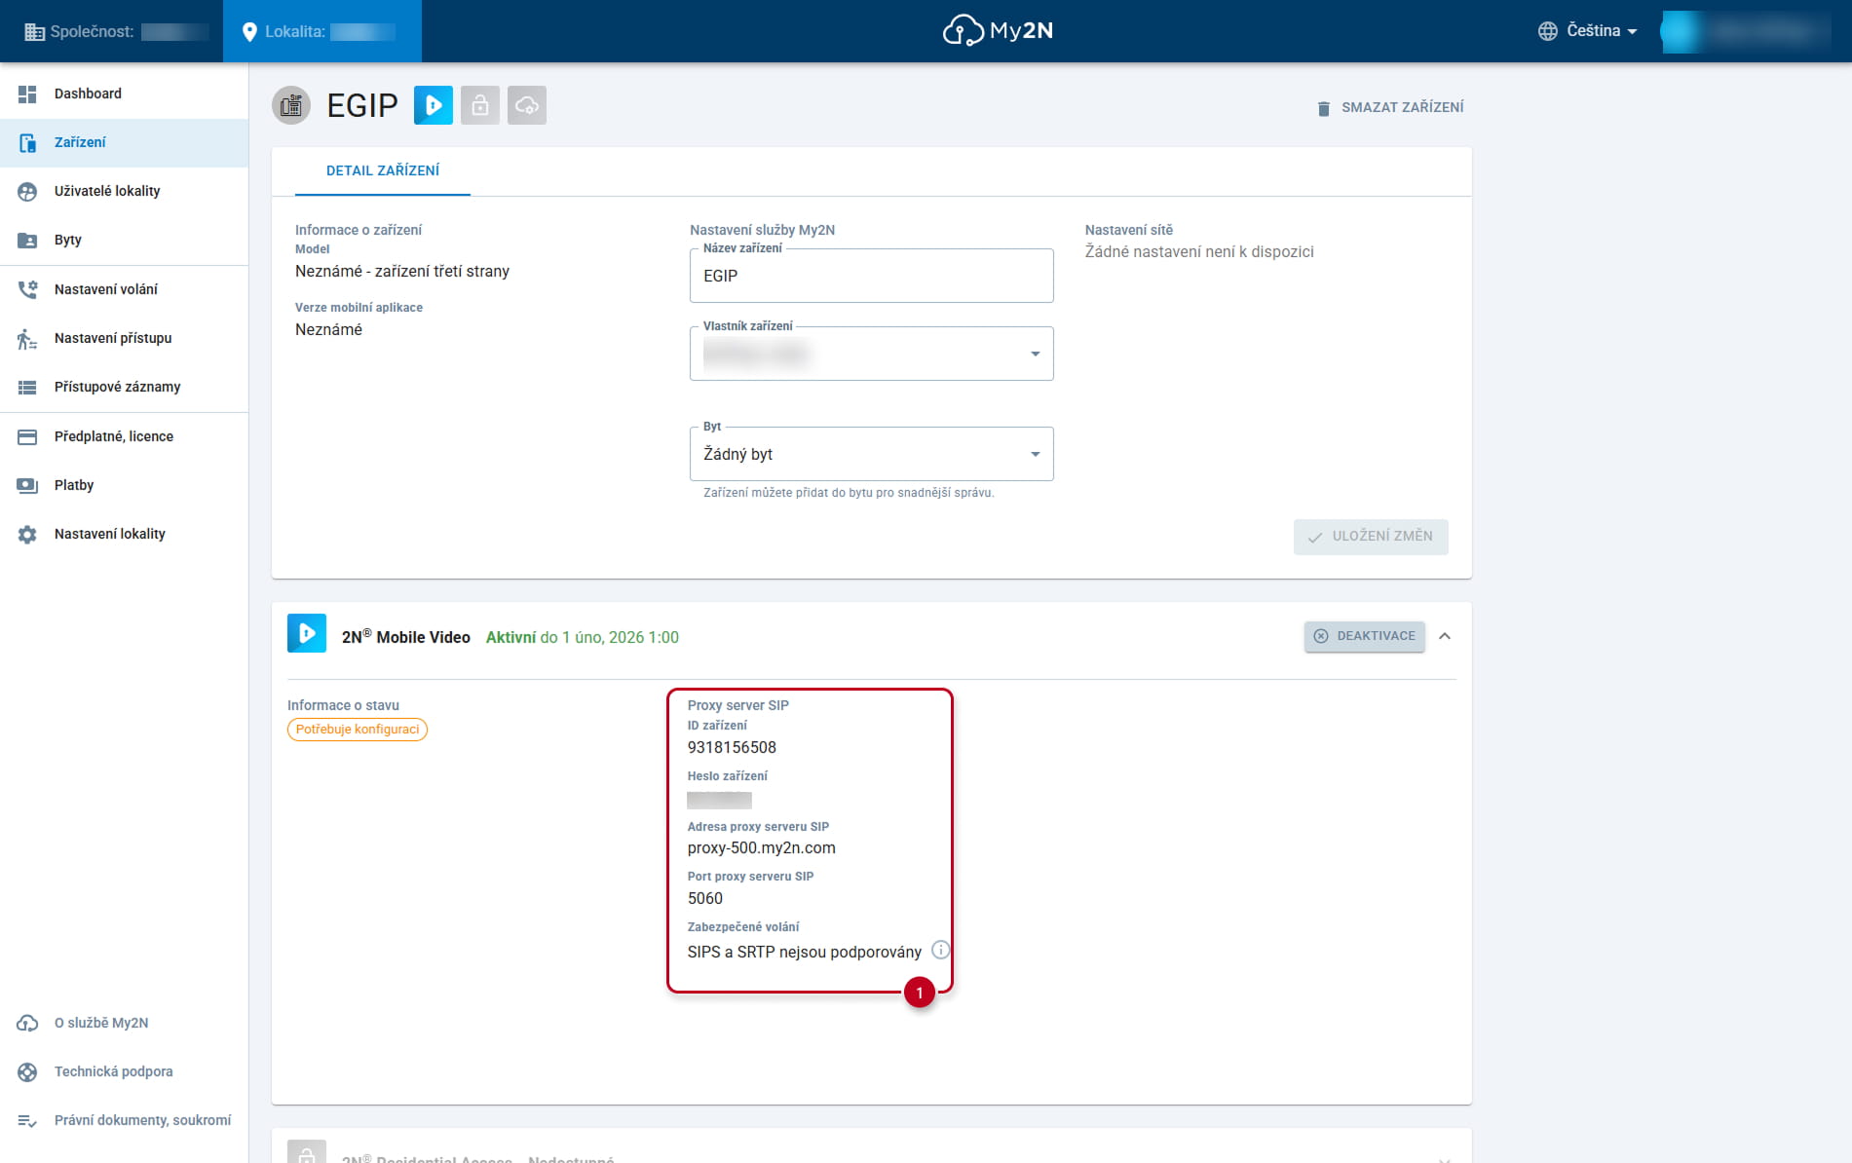Open the Vlastník zařízení dropdown
Screen dimensions: 1852x1163
871,354
